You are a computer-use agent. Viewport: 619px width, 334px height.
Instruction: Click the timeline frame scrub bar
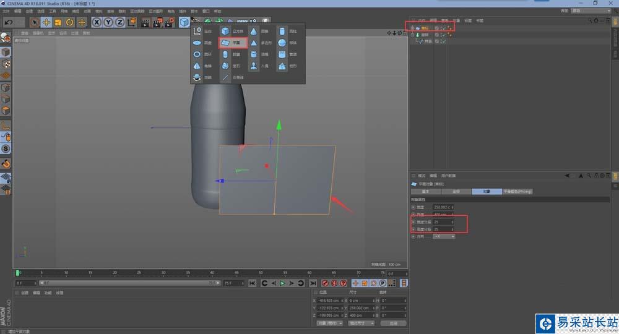[x=198, y=273]
